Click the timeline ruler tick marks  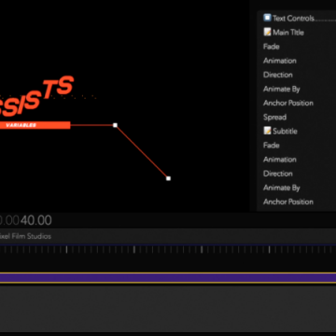tap(168, 249)
